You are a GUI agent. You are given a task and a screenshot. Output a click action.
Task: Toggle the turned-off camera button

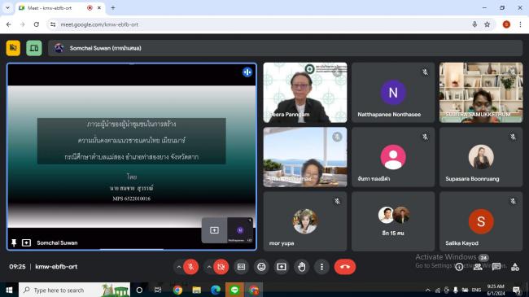pos(221,267)
